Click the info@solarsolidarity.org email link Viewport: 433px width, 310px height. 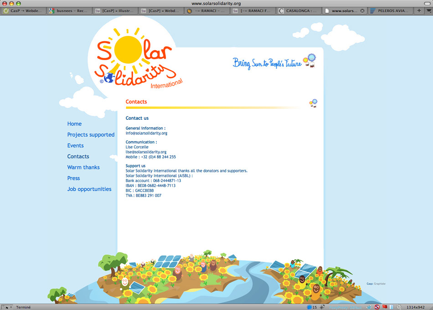146,133
